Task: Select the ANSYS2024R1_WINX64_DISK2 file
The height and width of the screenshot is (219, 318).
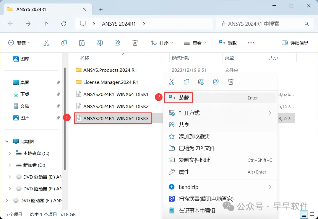Action: [x=112, y=106]
